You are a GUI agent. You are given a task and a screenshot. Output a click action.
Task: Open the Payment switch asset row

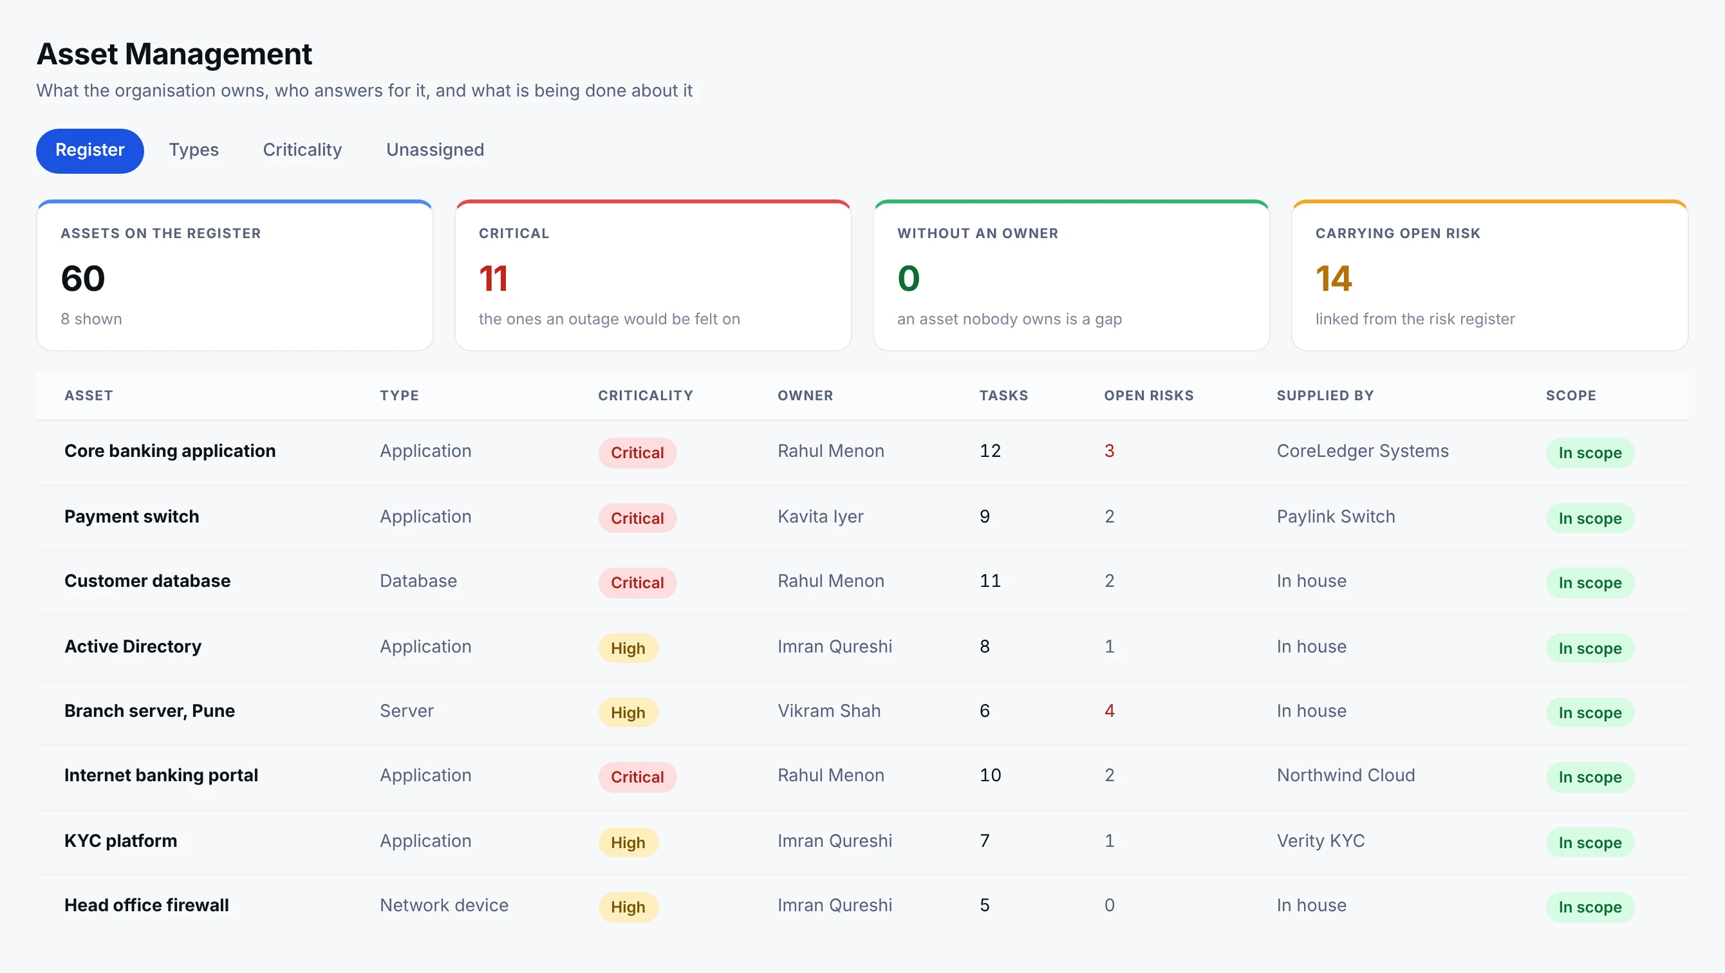(x=862, y=517)
